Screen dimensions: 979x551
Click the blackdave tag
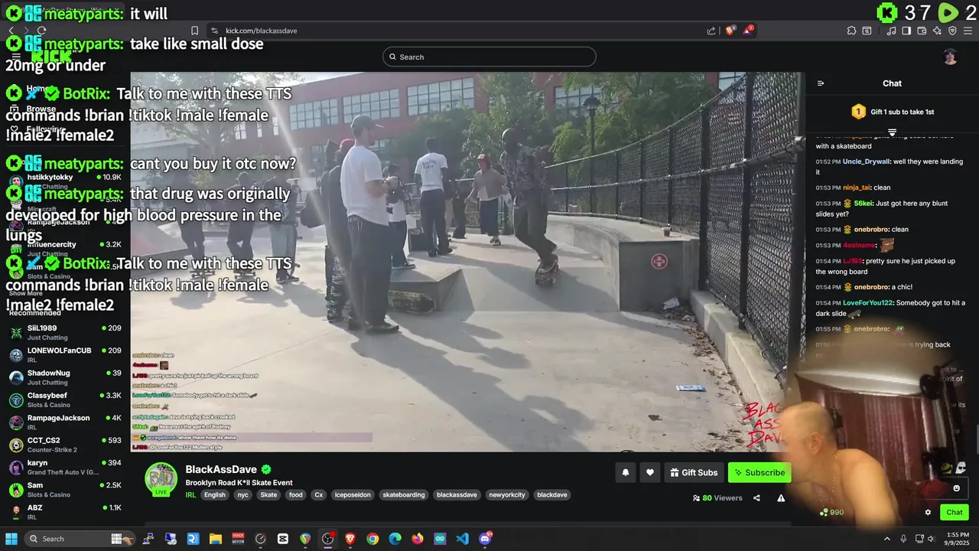click(552, 495)
